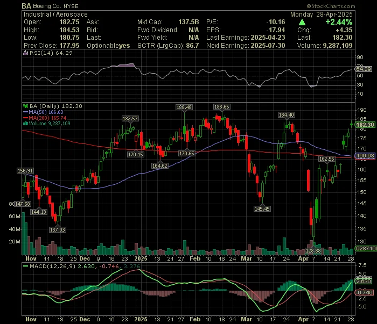Click the P/E value -10.16

coord(276,22)
